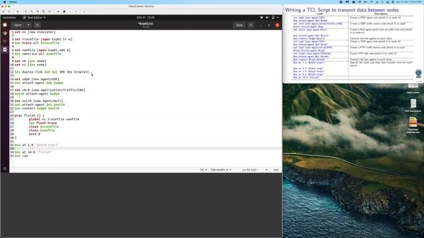Expand the Ubuntu system menu arrow
Screen dimensions: 424x238
point(278,18)
